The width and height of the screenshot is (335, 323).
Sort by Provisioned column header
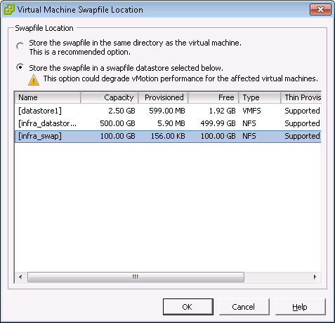coord(163,97)
